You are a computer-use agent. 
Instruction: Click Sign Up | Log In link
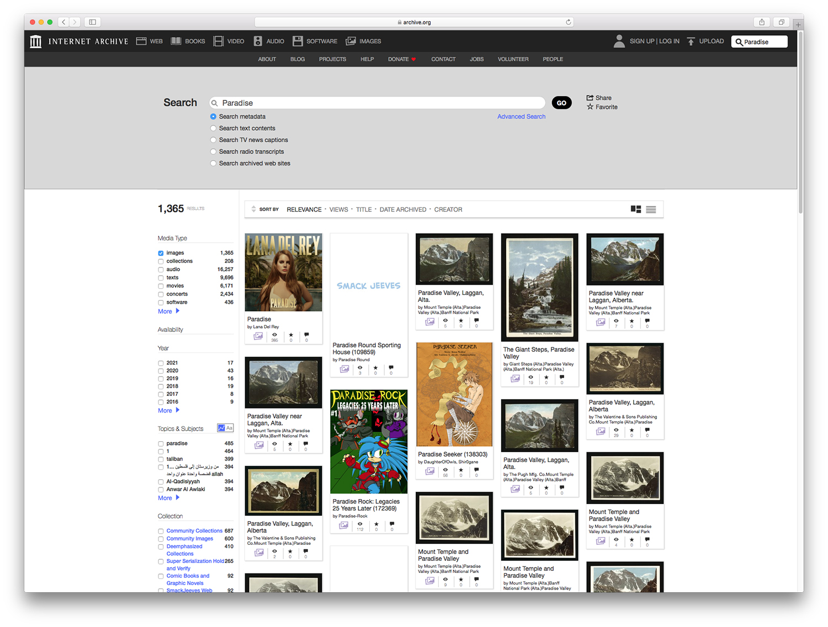click(655, 41)
